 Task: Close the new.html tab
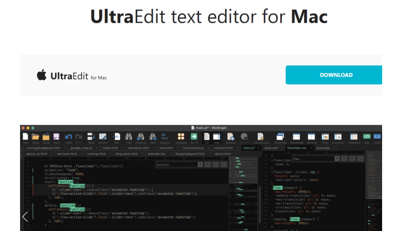(x=178, y=148)
